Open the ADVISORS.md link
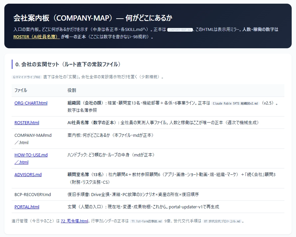Screen dimensions: 296x237 [x=28, y=174]
